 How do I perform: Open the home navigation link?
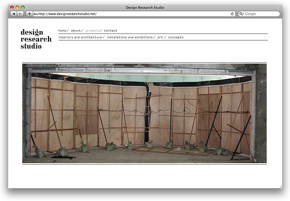click(x=62, y=31)
